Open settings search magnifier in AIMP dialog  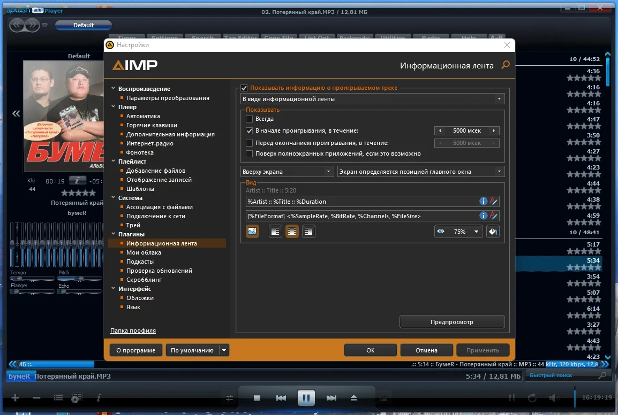(506, 65)
